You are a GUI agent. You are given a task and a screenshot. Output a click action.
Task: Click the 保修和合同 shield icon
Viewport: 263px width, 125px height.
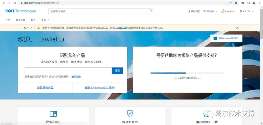click(x=130, y=113)
